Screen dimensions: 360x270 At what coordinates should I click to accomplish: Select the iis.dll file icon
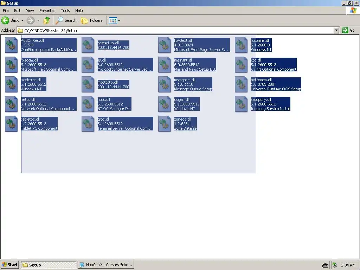point(88,65)
